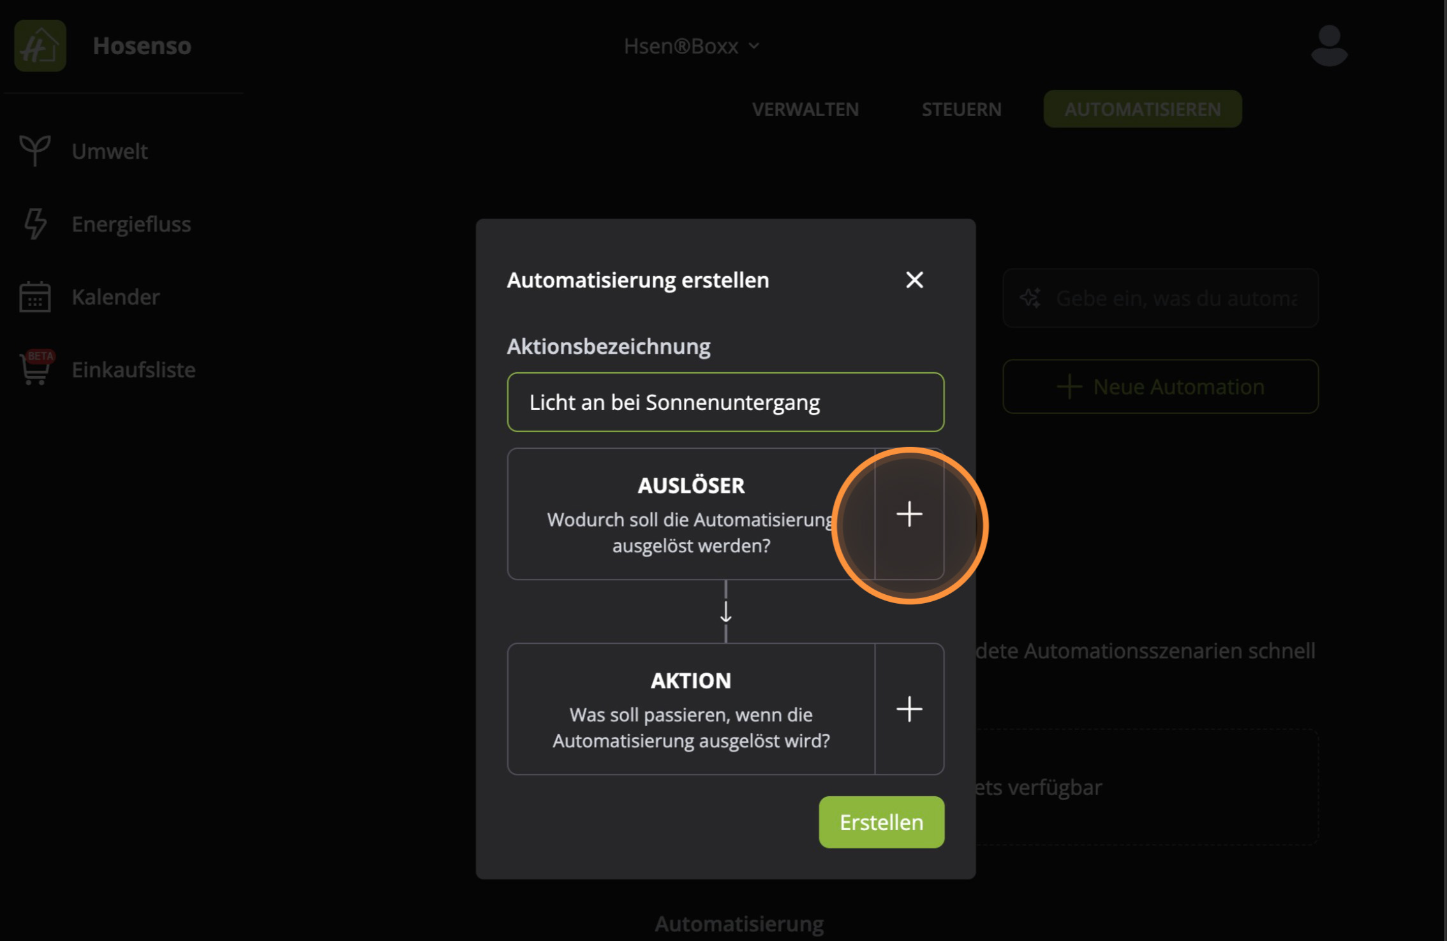This screenshot has height=941, width=1447.
Task: Click the sparkle icon in the automation search field
Action: pyautogui.click(x=1031, y=298)
